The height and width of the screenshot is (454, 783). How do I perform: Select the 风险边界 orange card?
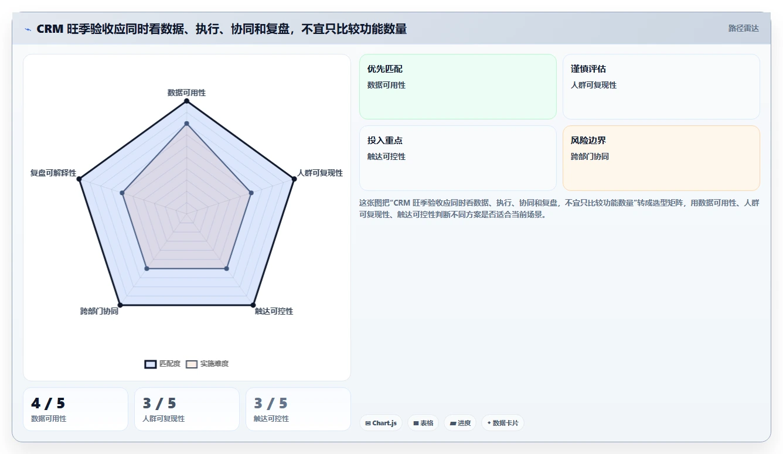point(661,158)
